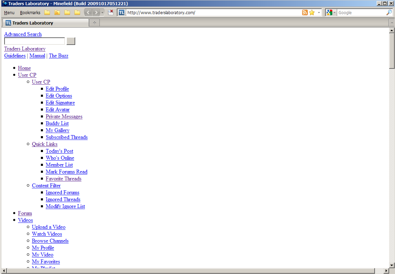This screenshot has height=274, width=395.
Task: Open Today's Post
Action: pos(60,151)
